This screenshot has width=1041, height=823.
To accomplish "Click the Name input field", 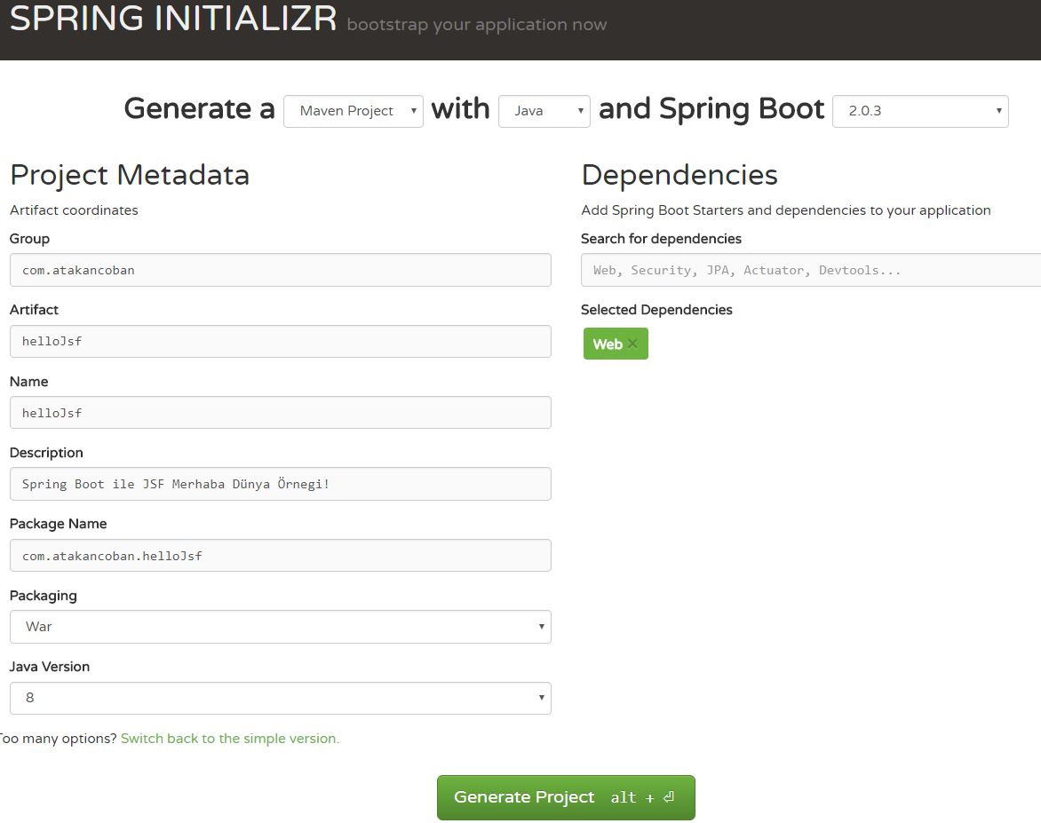I will point(280,412).
